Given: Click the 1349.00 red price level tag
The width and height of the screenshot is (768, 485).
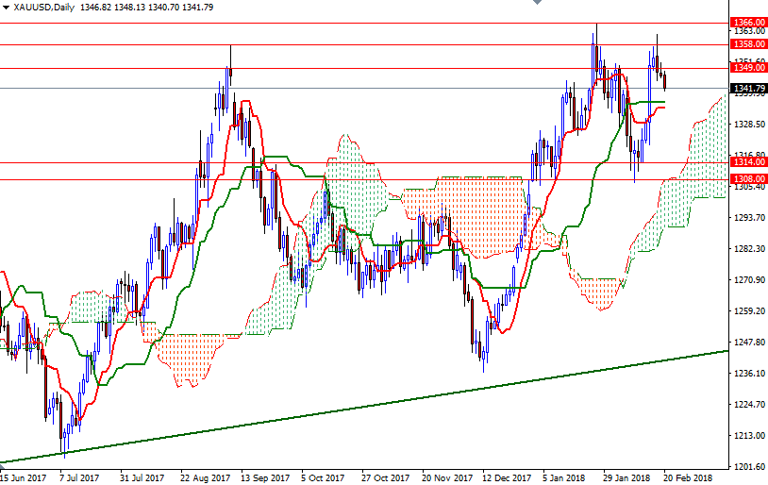Looking at the screenshot, I should coord(748,67).
